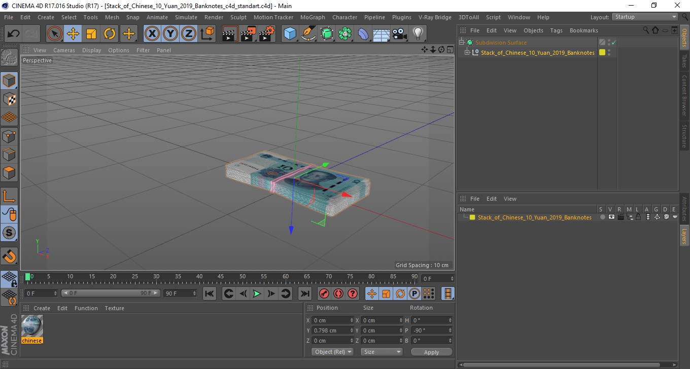
Task: Click Rotation P stepper arrows
Action: pyautogui.click(x=450, y=330)
